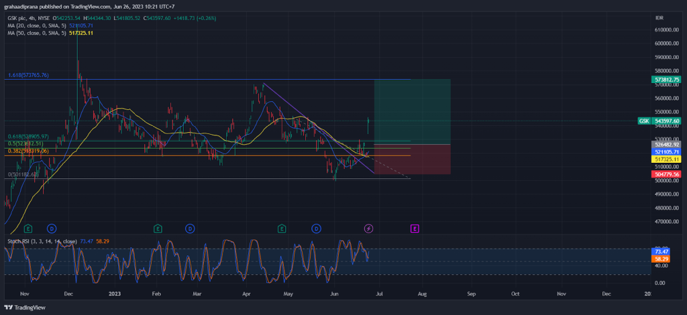The width and height of the screenshot is (687, 315).
Task: Select the earnings E marker near May
Action: pos(282,229)
